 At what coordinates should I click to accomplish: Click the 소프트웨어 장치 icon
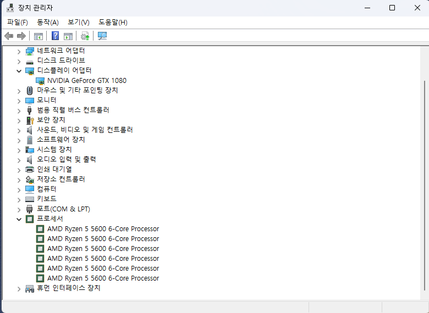(30, 140)
